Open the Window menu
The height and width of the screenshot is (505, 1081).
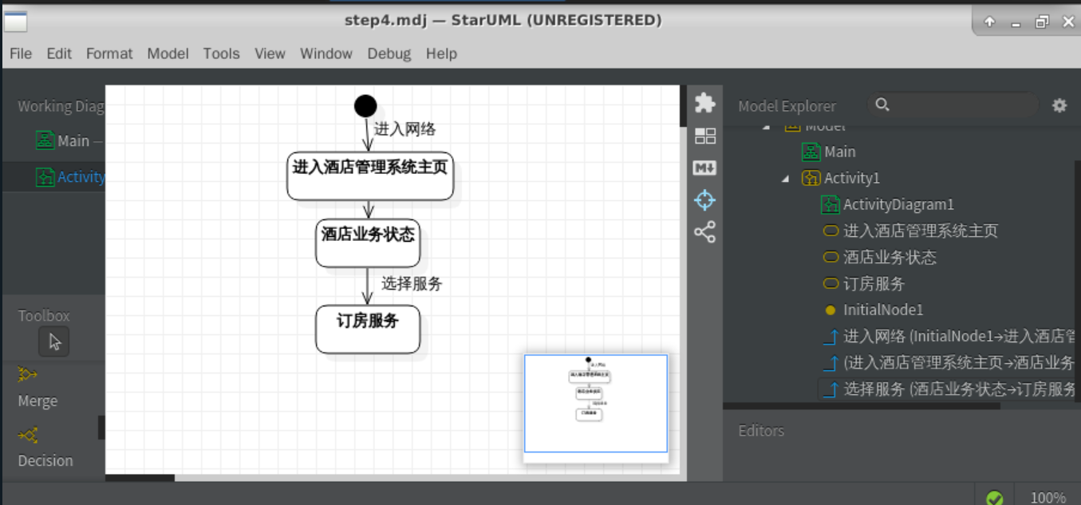coord(326,53)
